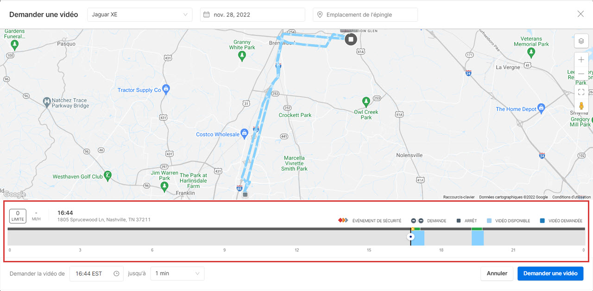
Task: Click the Demander une vidéo blue button
Action: [550, 273]
